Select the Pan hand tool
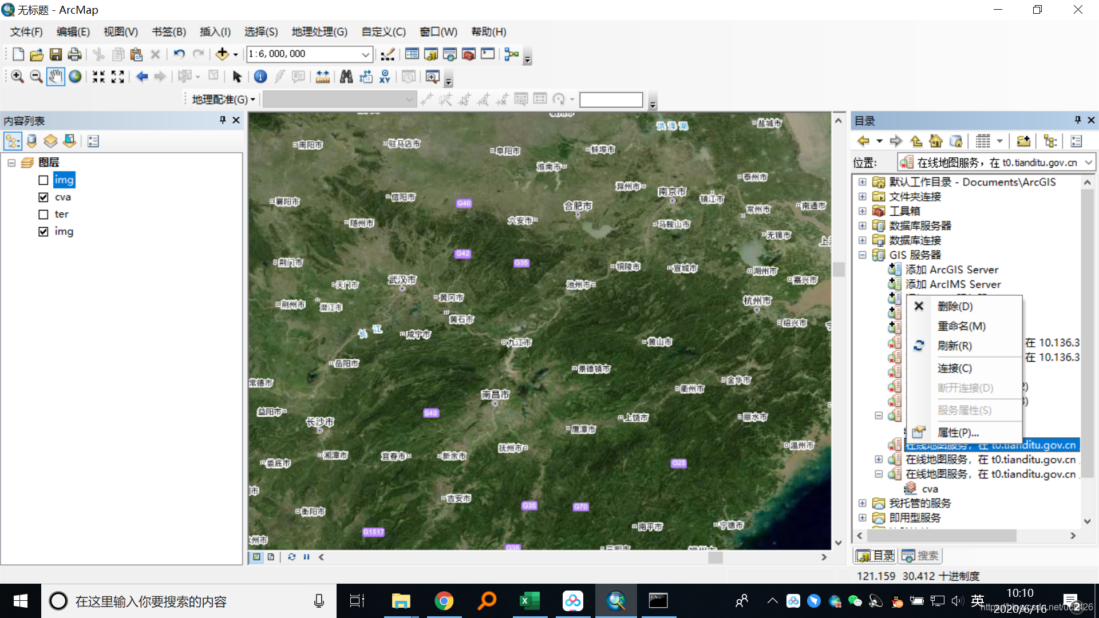1099x618 pixels. (56, 77)
